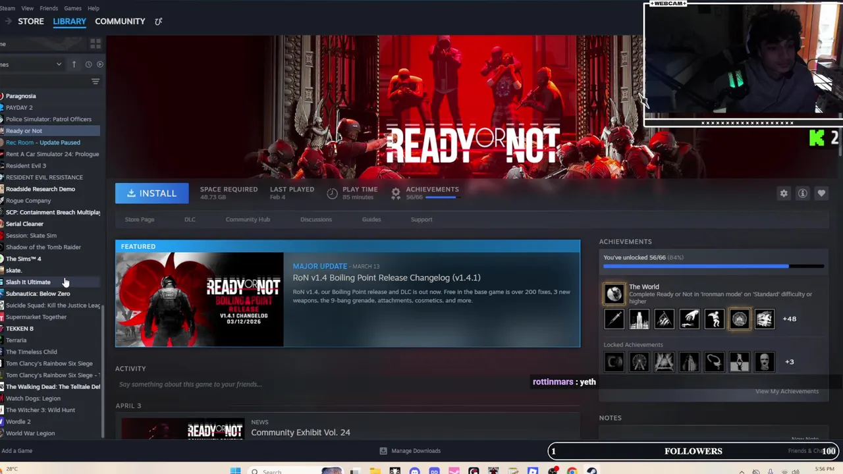Screen dimensions: 843x474
Task: Open View My Achievements link
Action: pyautogui.click(x=787, y=391)
